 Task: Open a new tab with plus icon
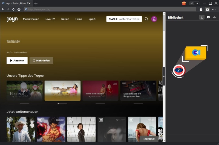(x=36, y=3)
